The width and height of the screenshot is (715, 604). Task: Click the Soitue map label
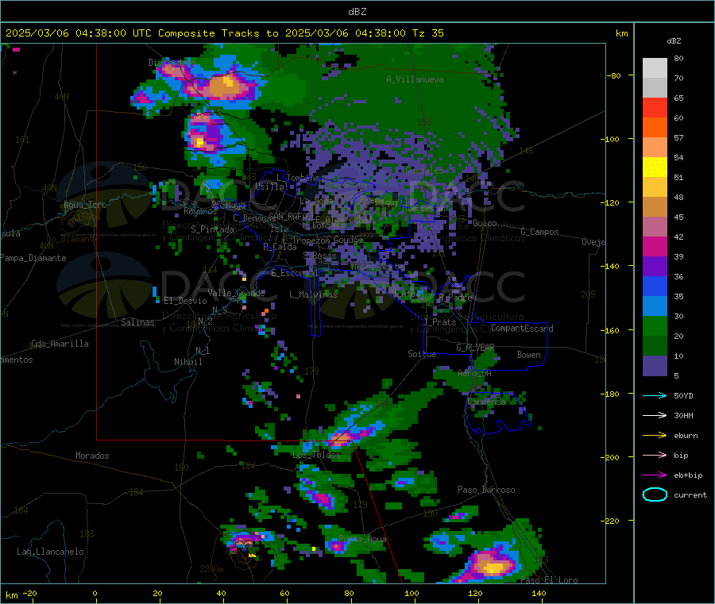coord(422,354)
